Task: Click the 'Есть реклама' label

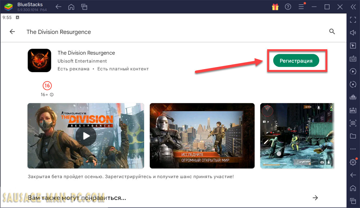Action: coord(73,69)
